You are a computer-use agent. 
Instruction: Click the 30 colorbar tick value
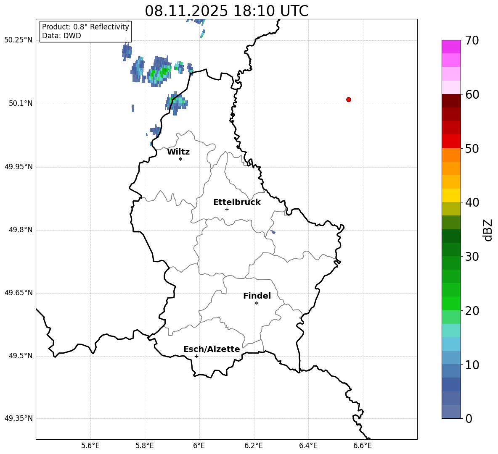[472, 257]
